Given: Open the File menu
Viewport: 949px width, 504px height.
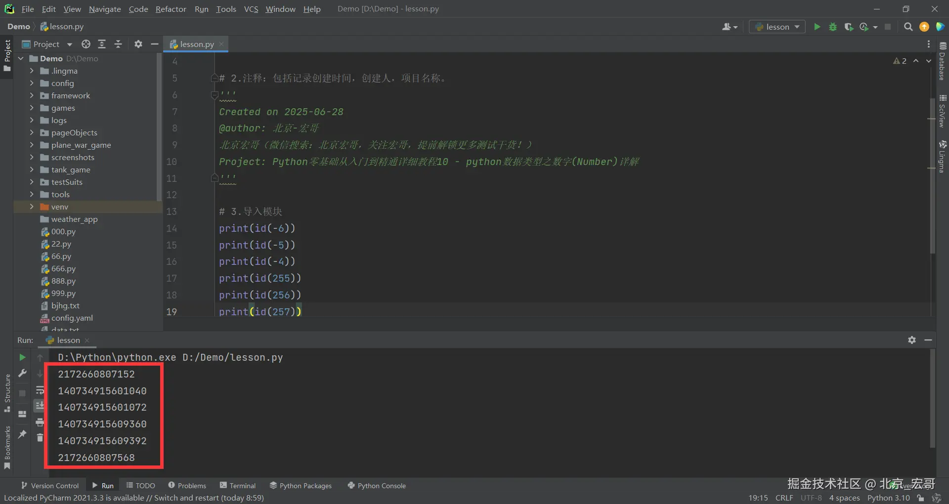Looking at the screenshot, I should pos(28,9).
